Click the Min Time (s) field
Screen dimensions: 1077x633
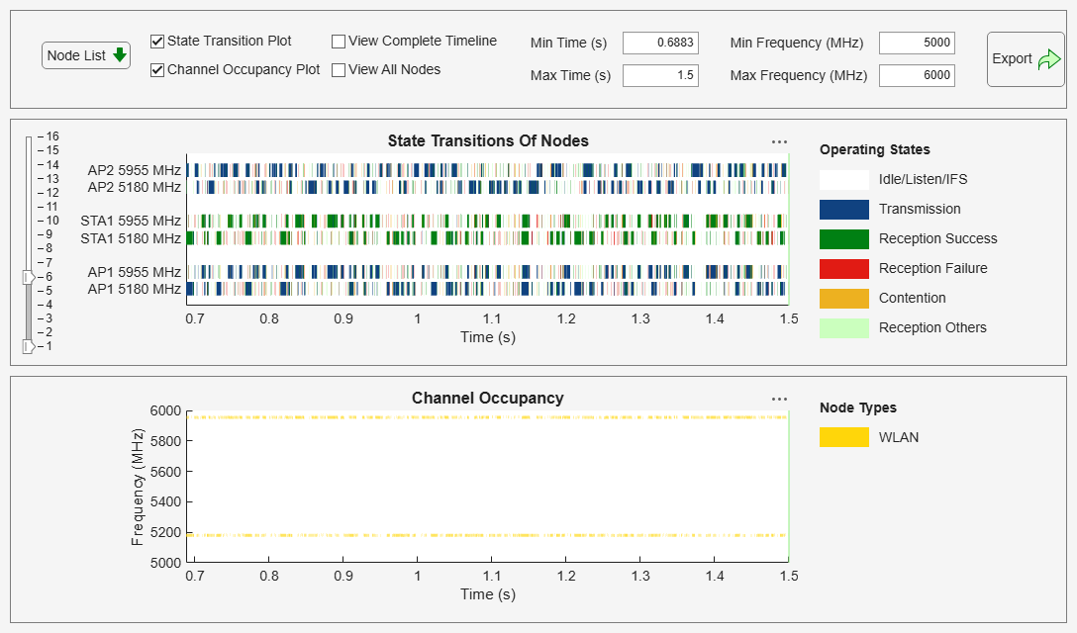661,43
